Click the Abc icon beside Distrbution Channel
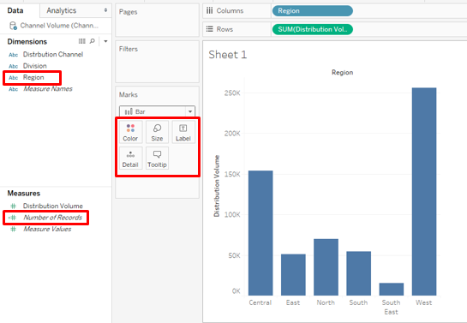This screenshot has height=323, width=467. (x=13, y=55)
